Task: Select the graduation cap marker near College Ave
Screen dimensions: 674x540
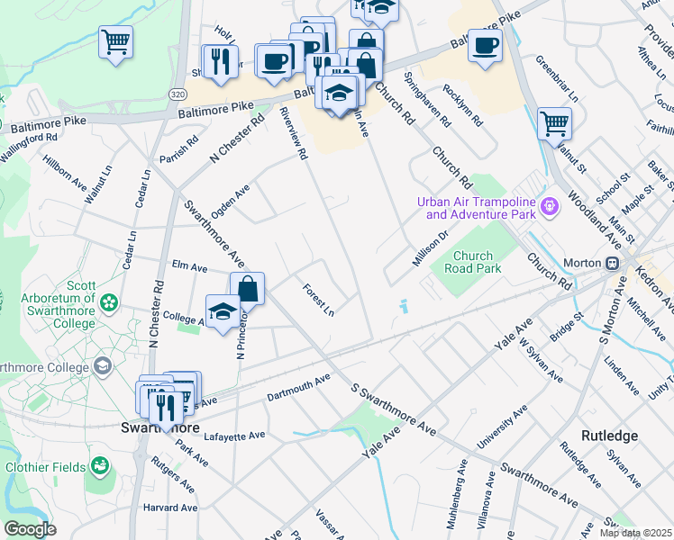Action: pos(223,311)
